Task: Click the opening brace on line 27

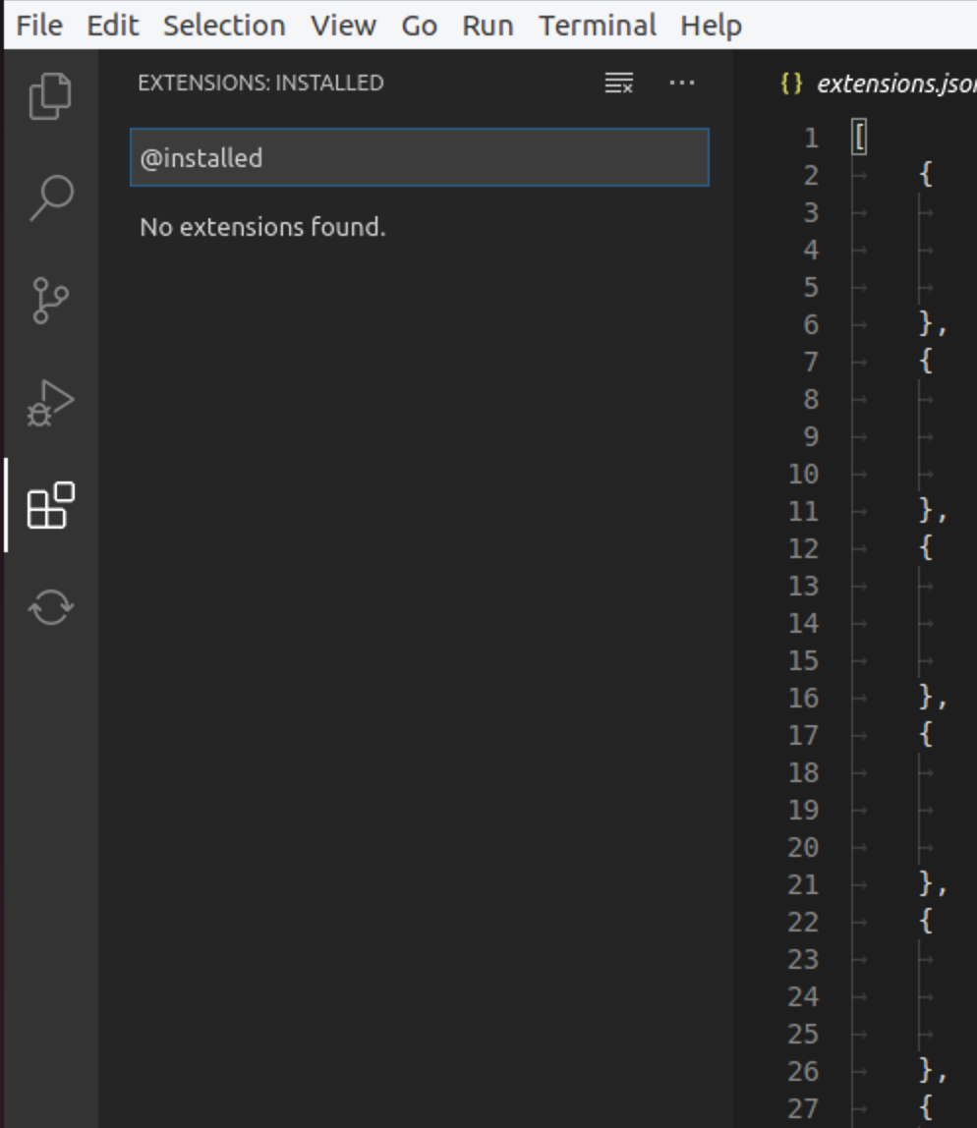Action: (926, 1108)
